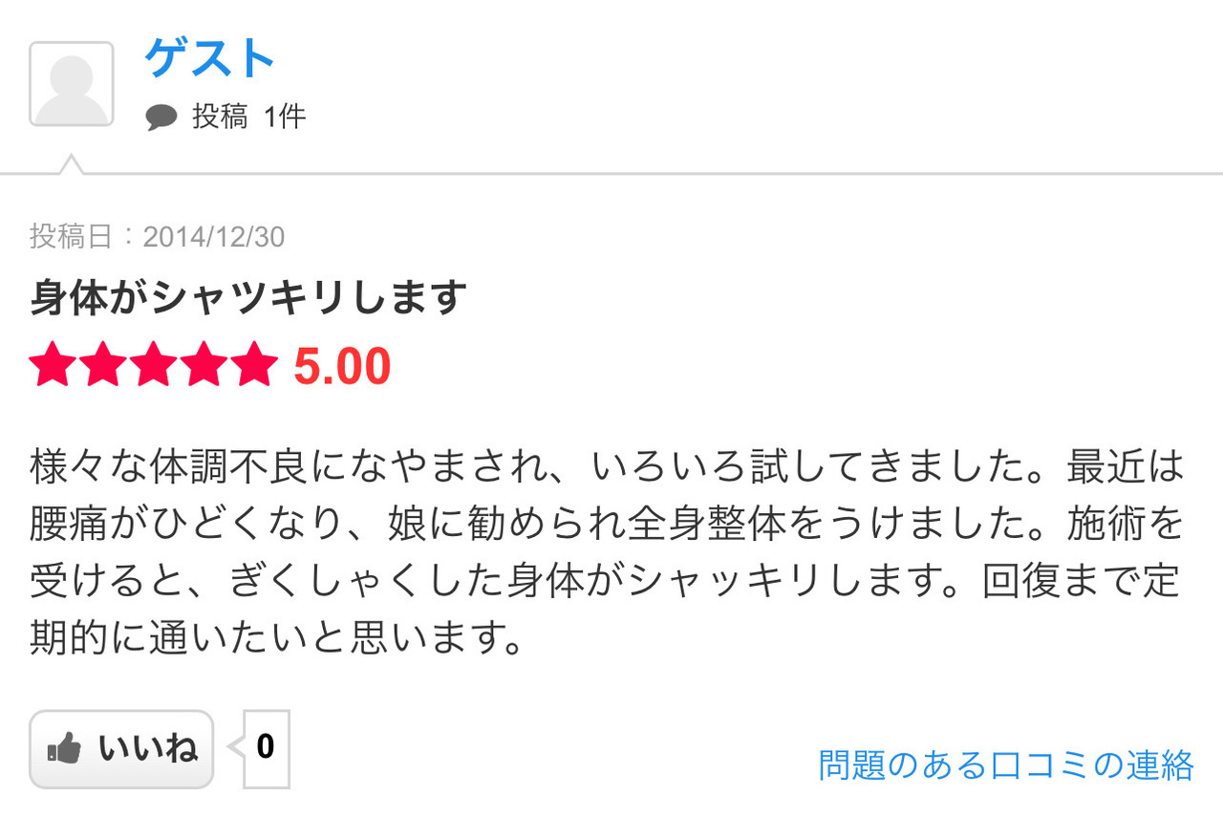Click the thumbs-up icon in いいね button
Screen dimensions: 1223x817
[x=64, y=749]
